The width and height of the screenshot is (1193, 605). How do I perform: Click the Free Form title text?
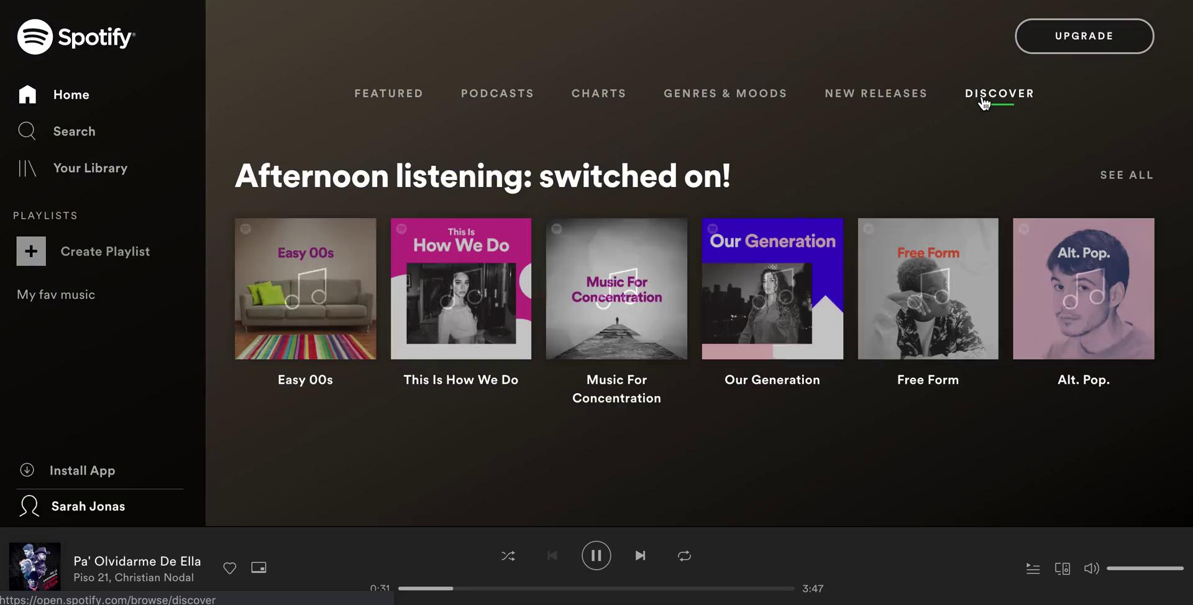tap(928, 380)
